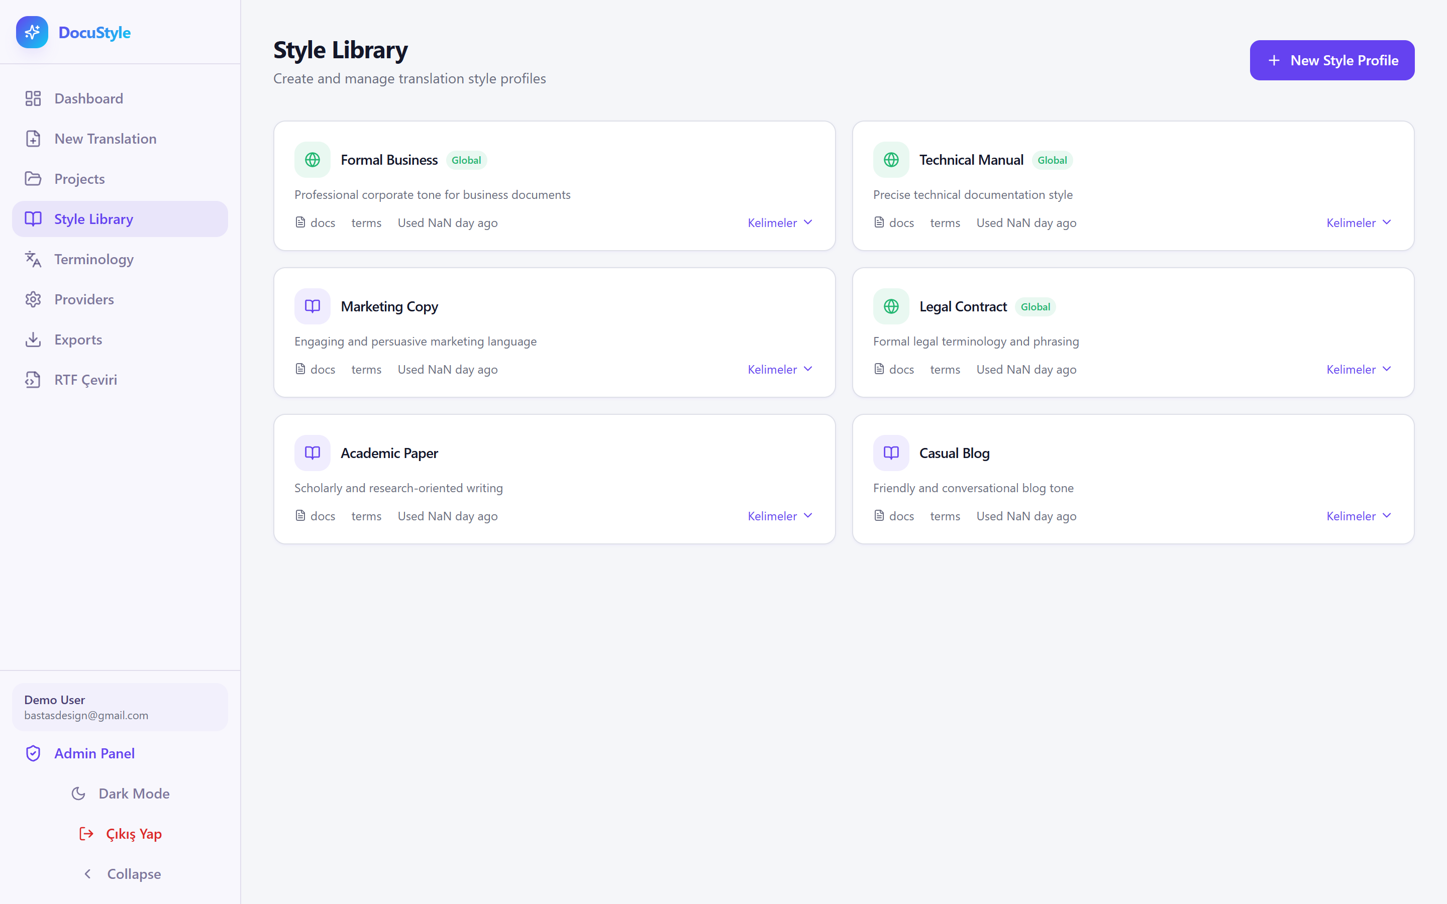The height and width of the screenshot is (904, 1447).
Task: Click the book icon on Marketing Copy card
Action: (x=312, y=306)
